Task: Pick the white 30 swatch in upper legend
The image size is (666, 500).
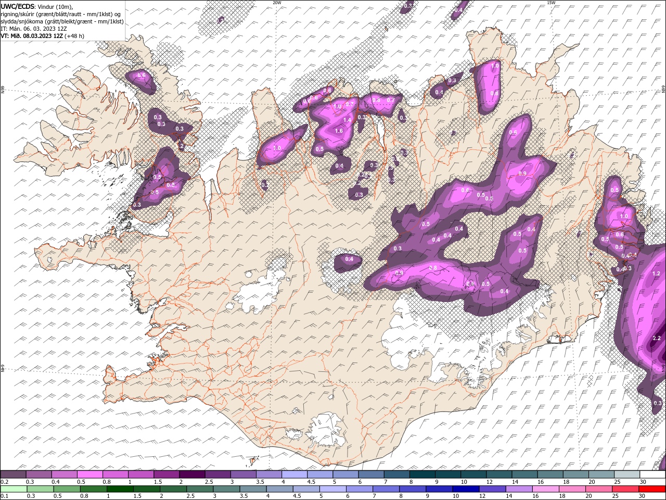Action: pos(652,474)
